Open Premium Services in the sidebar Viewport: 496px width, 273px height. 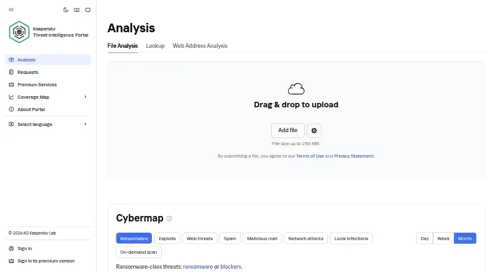tap(48, 84)
